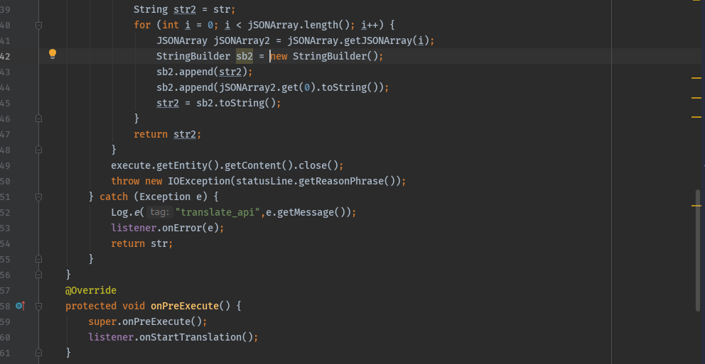Click 'return str2;' statement on line 47
The height and width of the screenshot is (364, 705).
coord(168,134)
